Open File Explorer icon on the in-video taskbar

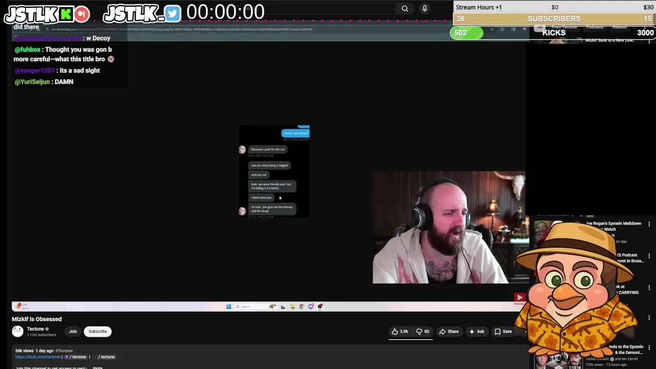click(292, 306)
